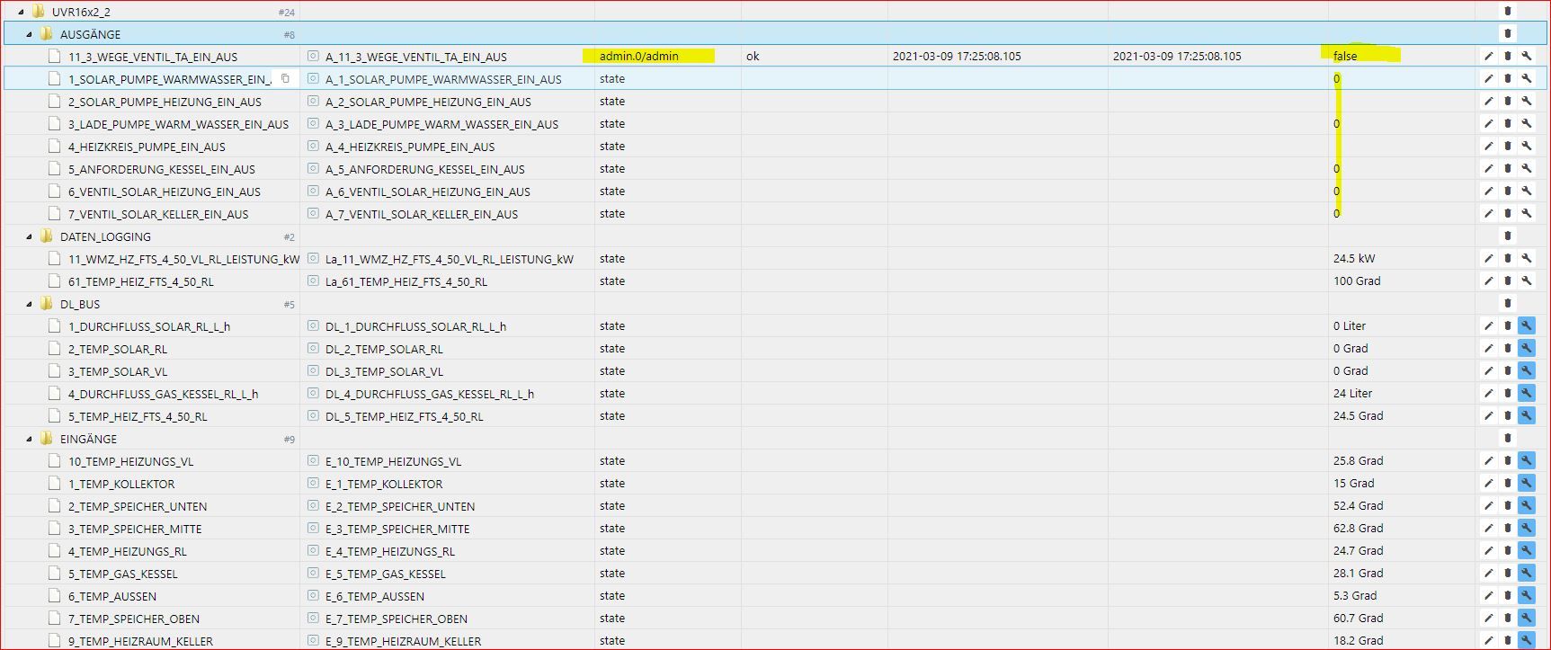
Task: Click the highlighted false value cell
Action: click(x=1345, y=56)
